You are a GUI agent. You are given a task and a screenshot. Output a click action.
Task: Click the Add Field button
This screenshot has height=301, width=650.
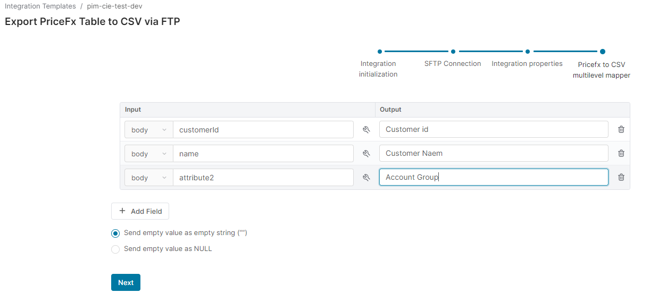tap(140, 211)
